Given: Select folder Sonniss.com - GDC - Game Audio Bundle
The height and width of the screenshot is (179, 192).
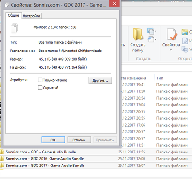Looking at the screenshot, I should (x=41, y=152).
